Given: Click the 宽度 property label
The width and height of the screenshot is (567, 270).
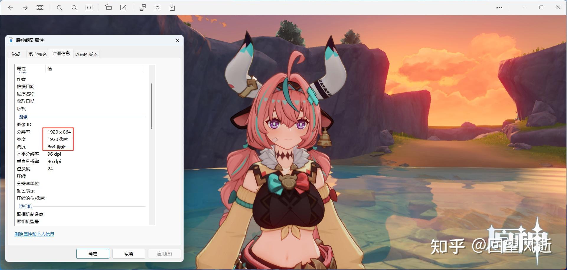Looking at the screenshot, I should [x=21, y=139].
